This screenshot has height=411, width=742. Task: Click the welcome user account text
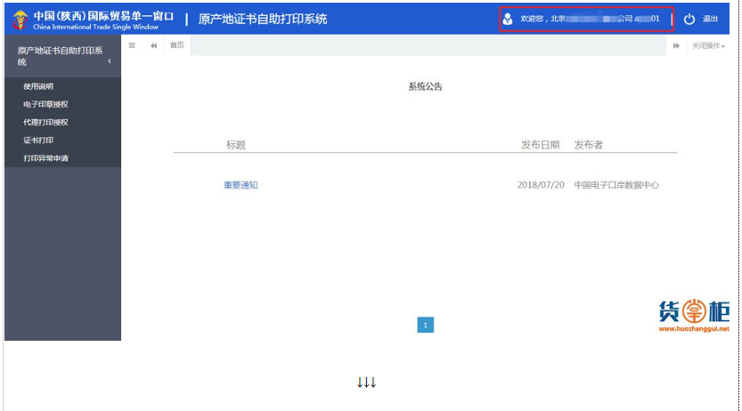pyautogui.click(x=590, y=19)
